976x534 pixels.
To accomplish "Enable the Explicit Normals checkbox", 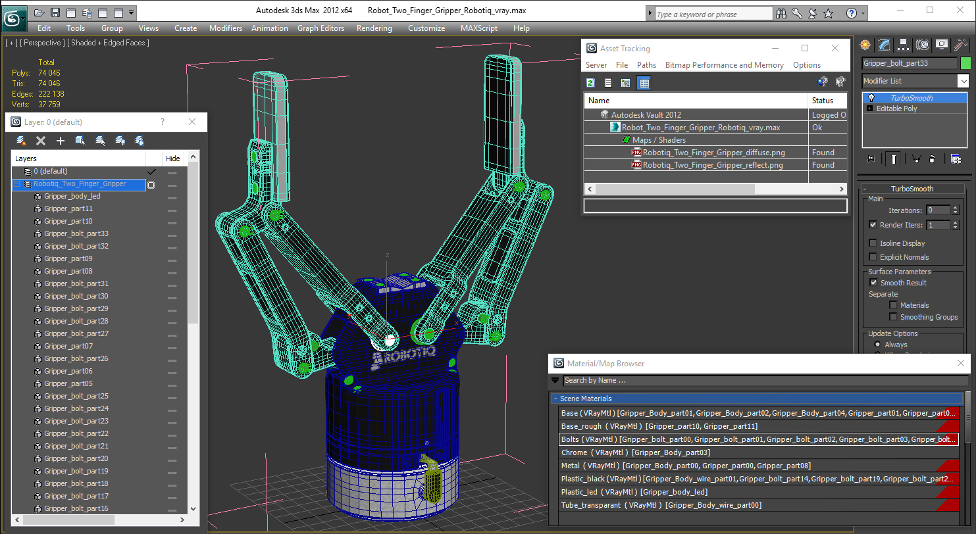I will tap(873, 257).
